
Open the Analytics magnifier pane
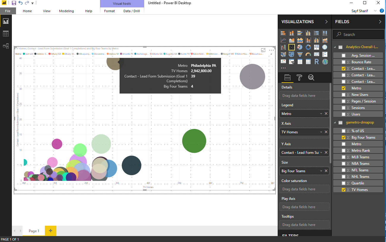tap(311, 77)
